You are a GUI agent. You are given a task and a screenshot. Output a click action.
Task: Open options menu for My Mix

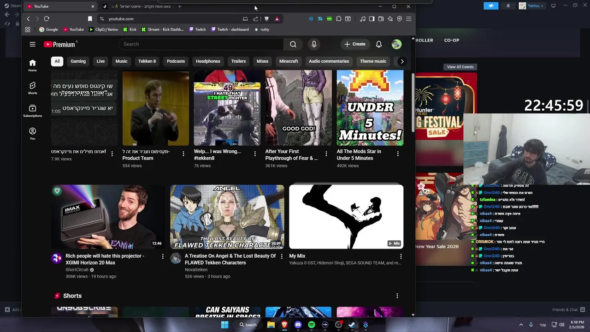pos(401,256)
